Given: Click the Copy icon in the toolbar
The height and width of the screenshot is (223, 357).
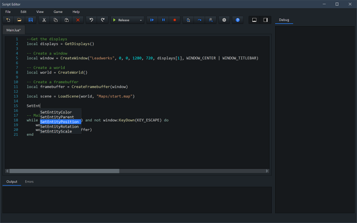Looking at the screenshot, I should pyautogui.click(x=55, y=20).
